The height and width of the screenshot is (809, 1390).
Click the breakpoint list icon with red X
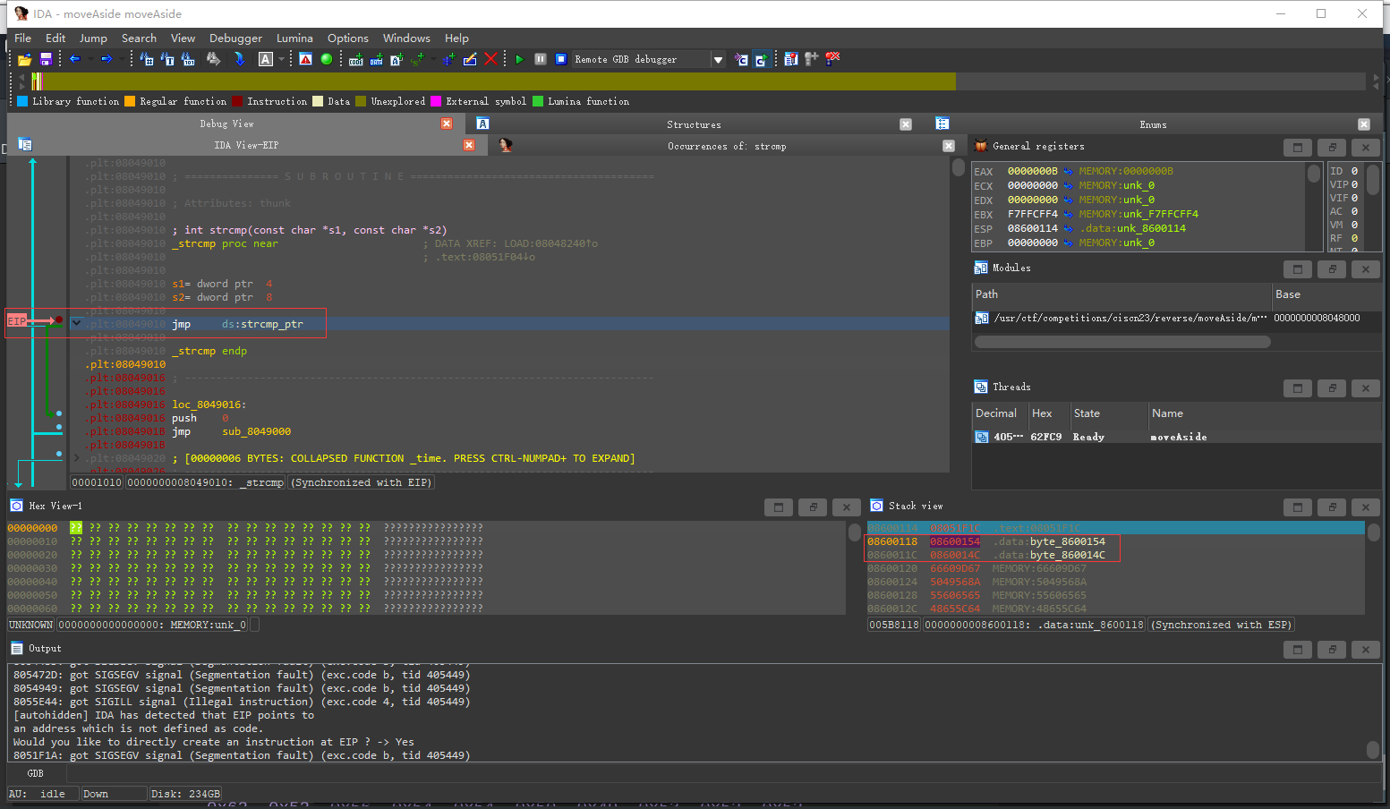(832, 59)
